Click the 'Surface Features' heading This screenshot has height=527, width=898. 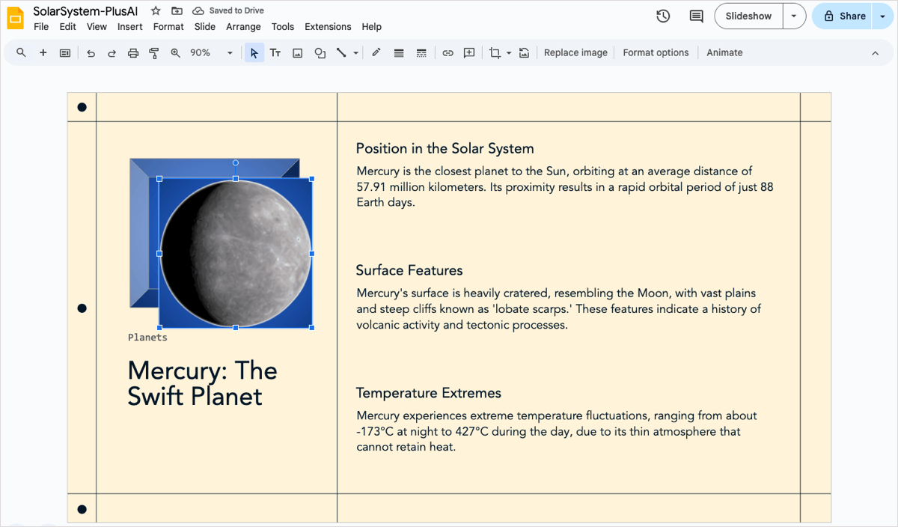click(409, 270)
